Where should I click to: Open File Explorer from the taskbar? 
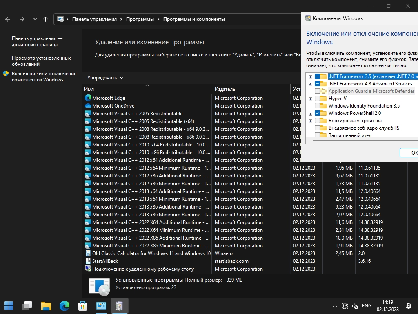click(46, 305)
